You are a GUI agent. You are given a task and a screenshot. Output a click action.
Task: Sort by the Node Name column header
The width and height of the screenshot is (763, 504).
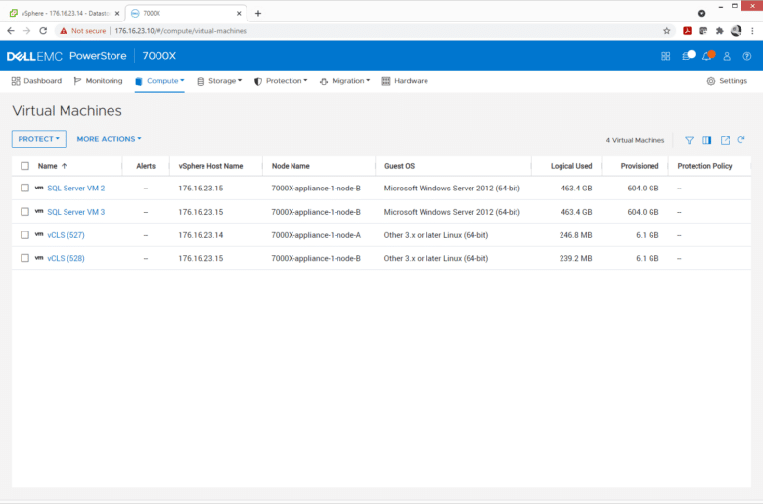[x=291, y=166]
